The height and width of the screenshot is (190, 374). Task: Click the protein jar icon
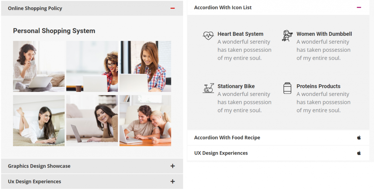[x=287, y=88]
